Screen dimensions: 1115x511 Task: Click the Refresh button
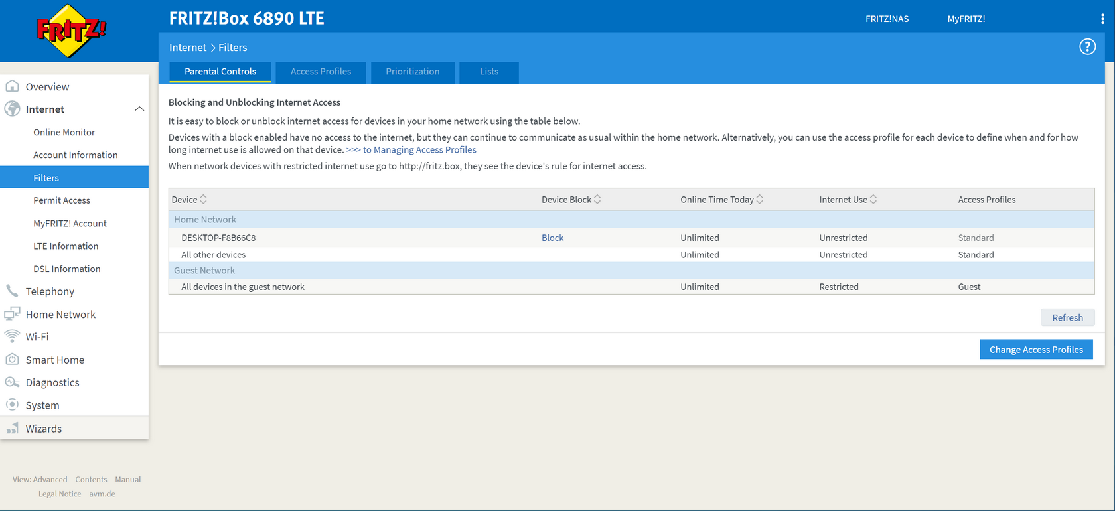pyautogui.click(x=1067, y=317)
